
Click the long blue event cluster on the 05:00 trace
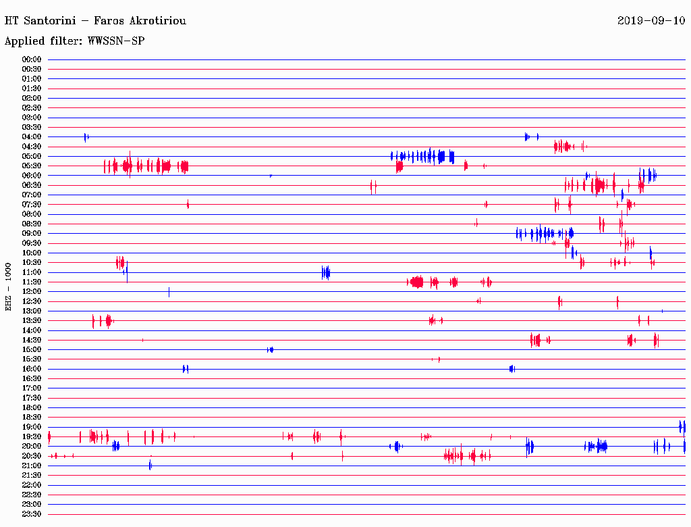(422, 156)
